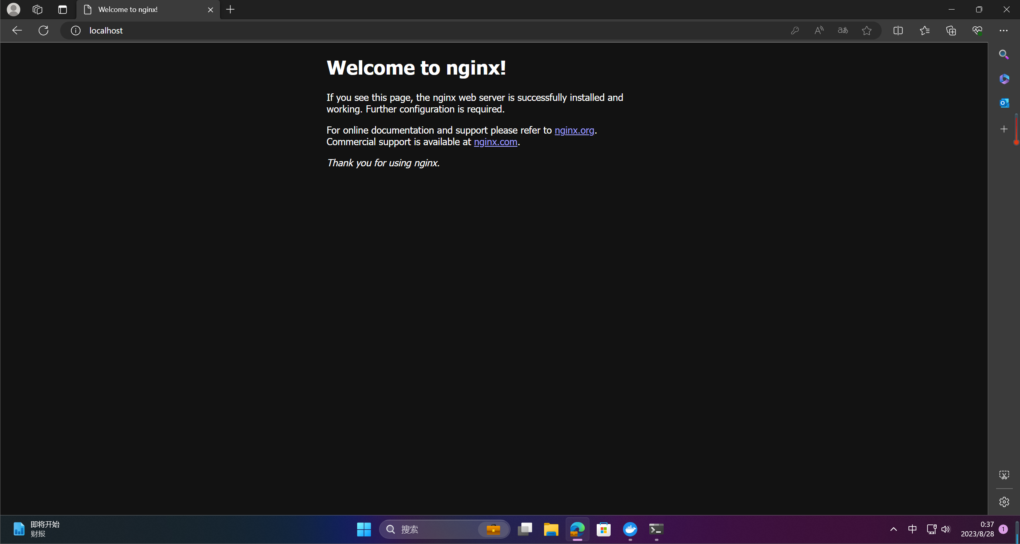The width and height of the screenshot is (1020, 544).
Task: Toggle vertical tabs via tab actions icon
Action: [63, 10]
